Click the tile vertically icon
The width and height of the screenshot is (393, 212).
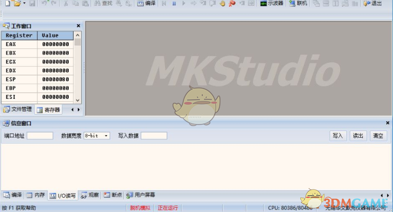click(x=336, y=3)
